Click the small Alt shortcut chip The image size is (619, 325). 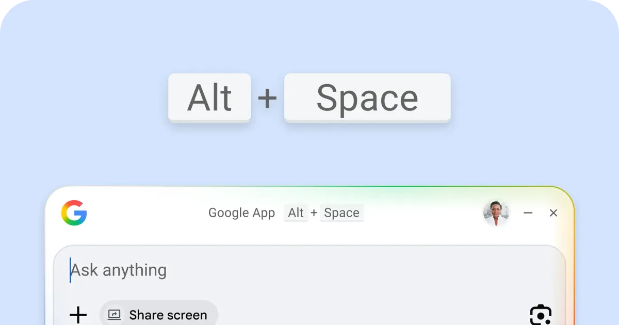pyautogui.click(x=296, y=213)
